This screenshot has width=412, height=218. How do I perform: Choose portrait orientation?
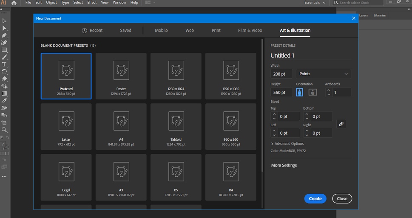coord(299,92)
